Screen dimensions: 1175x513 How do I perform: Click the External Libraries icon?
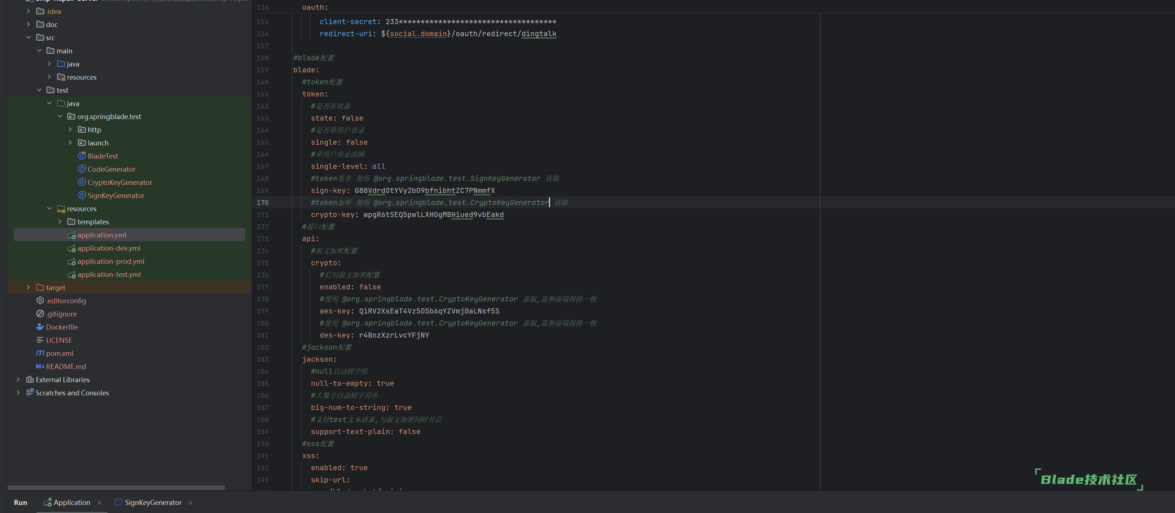point(30,380)
